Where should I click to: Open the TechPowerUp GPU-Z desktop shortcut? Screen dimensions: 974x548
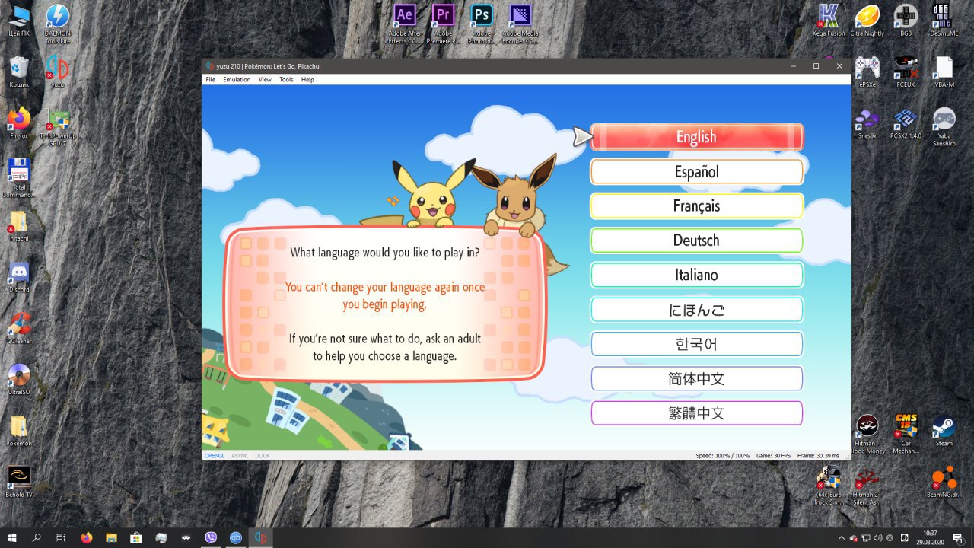click(57, 126)
